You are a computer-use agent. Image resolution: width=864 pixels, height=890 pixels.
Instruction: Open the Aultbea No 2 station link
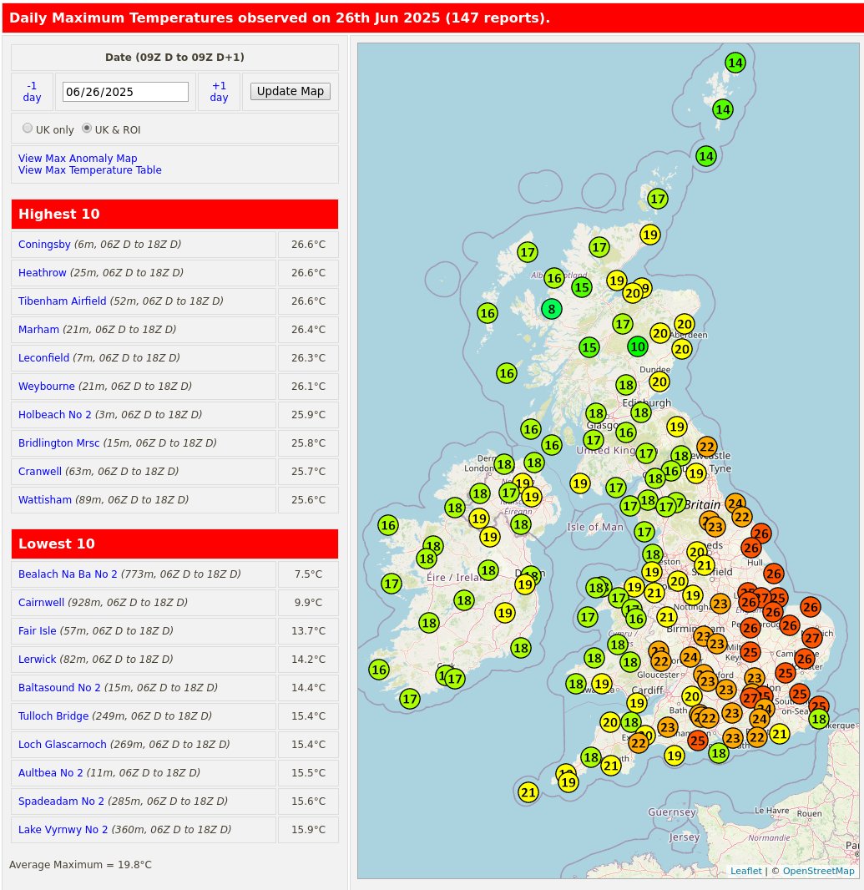coord(51,772)
